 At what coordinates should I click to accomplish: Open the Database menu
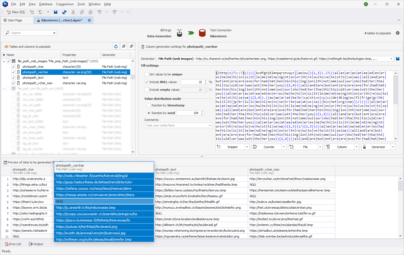tap(46, 4)
